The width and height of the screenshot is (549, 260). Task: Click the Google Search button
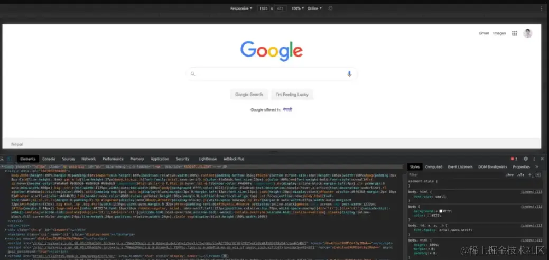click(x=249, y=95)
